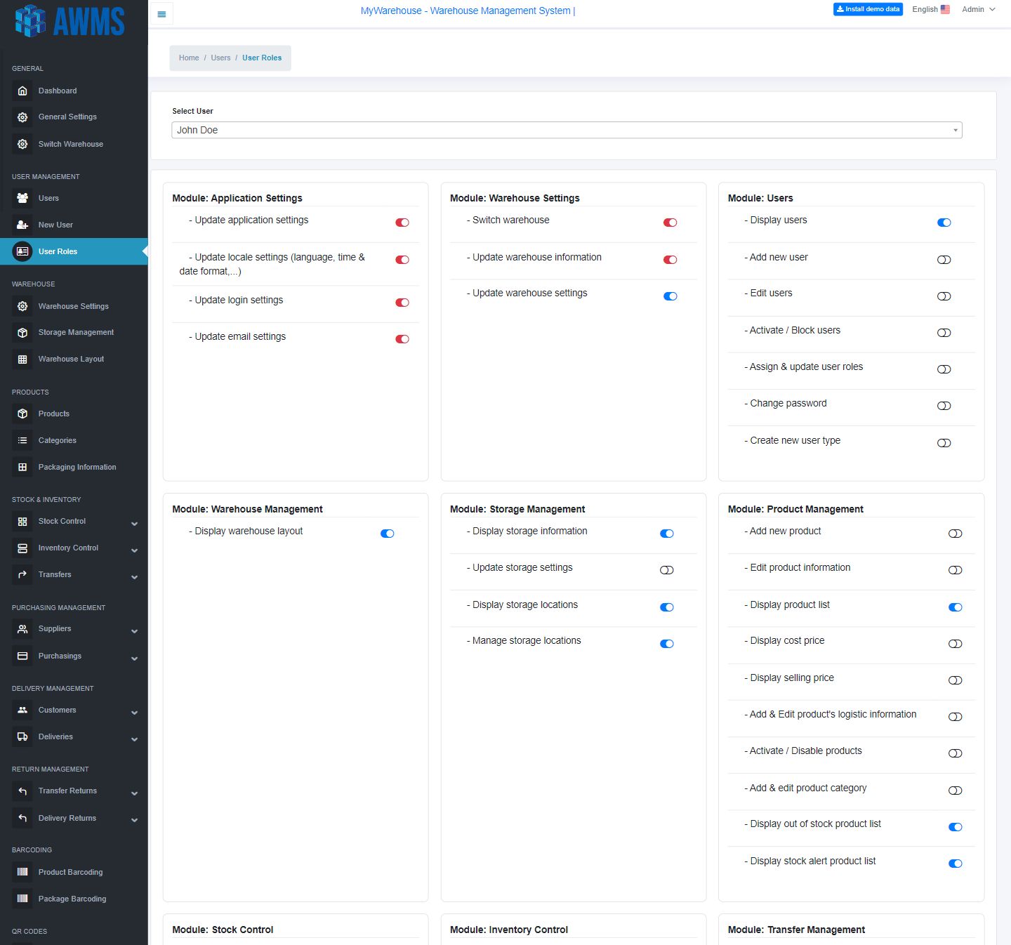Click the Product Barcoding barcode icon
The image size is (1011, 945).
point(22,872)
